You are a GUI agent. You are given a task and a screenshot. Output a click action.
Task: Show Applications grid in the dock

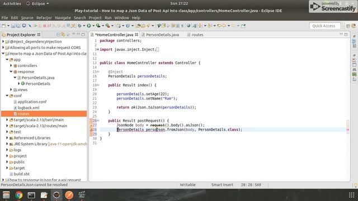[x=352, y=195]
